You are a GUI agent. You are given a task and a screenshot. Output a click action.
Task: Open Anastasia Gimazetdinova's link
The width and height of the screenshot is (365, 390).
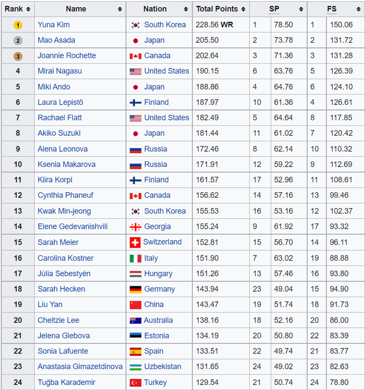pyautogui.click(x=80, y=367)
